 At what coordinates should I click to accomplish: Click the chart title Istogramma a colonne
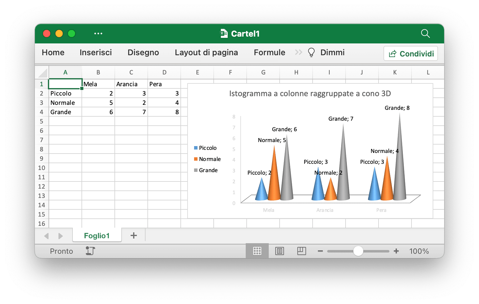tap(310, 94)
